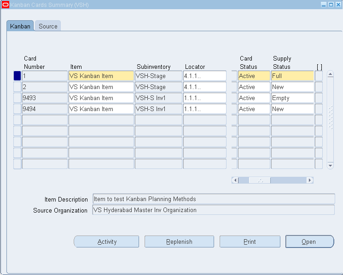Select record indicator for card 1
This screenshot has width=343, height=275.
(17, 76)
